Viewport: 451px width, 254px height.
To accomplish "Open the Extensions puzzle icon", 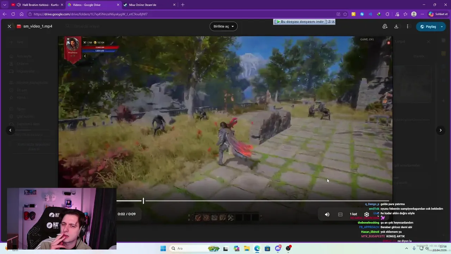I will click(x=388, y=14).
